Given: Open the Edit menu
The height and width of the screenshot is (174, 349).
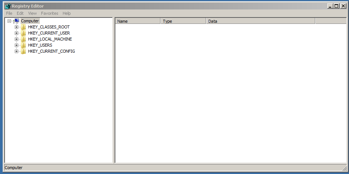Looking at the screenshot, I should [x=20, y=13].
